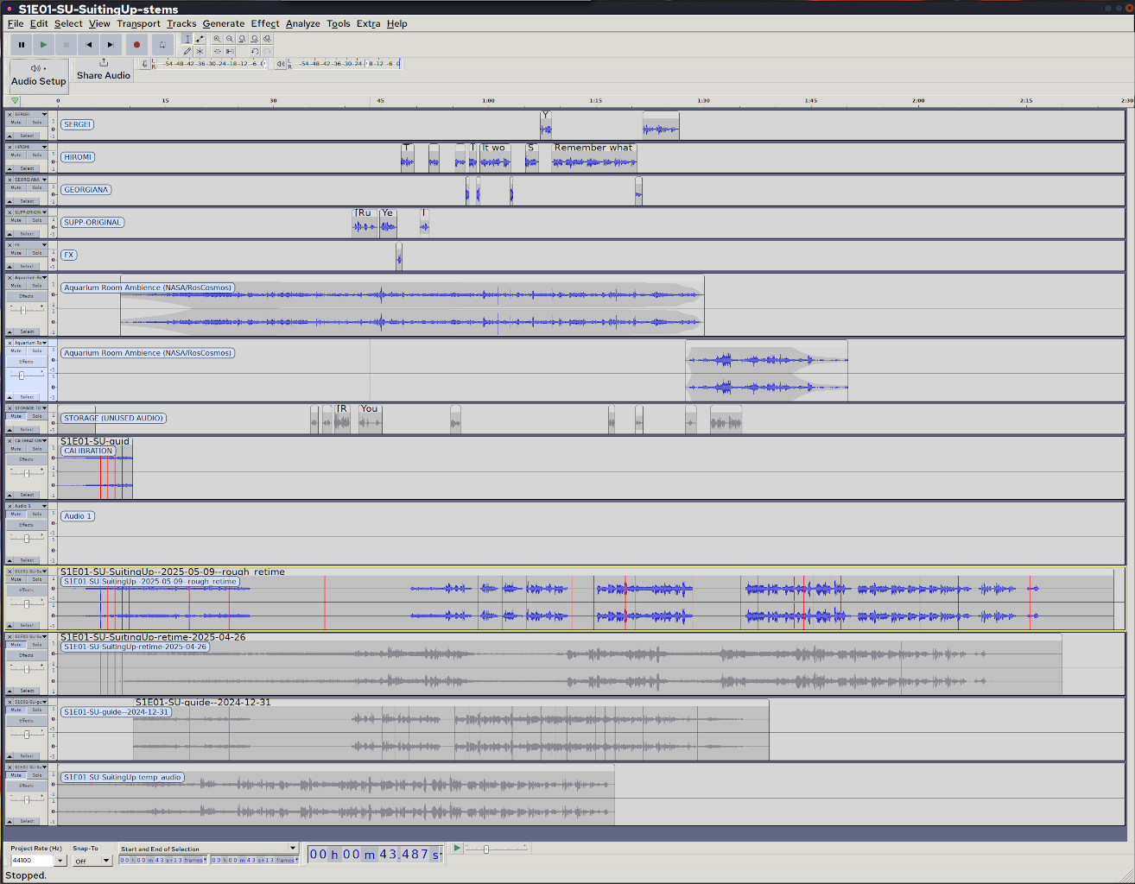Enable the Loop playback button

click(x=162, y=44)
